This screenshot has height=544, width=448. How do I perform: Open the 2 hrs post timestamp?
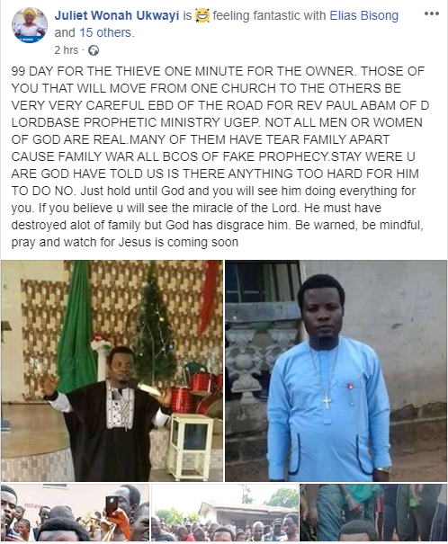click(x=67, y=50)
